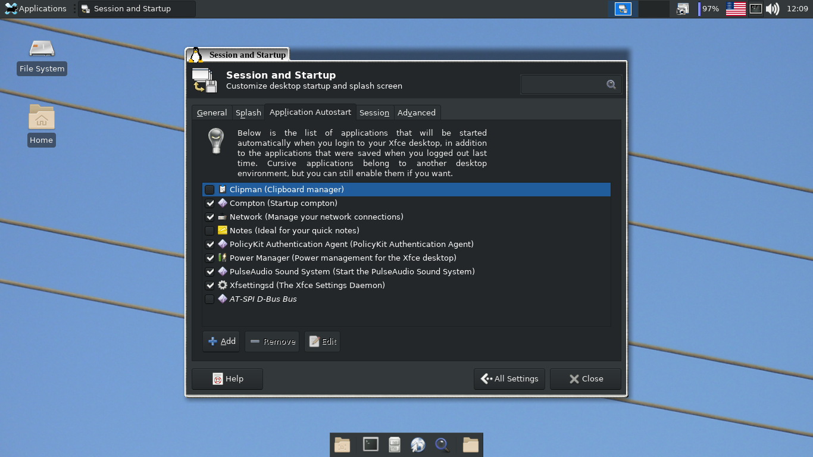
Task: Select 'Compton (Startup compton)' row text
Action: [x=283, y=203]
